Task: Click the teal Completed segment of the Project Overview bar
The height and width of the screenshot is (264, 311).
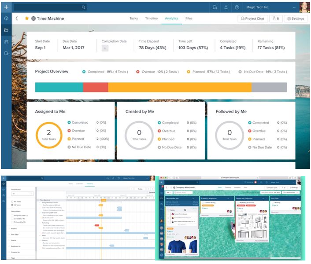Action: click(59, 87)
